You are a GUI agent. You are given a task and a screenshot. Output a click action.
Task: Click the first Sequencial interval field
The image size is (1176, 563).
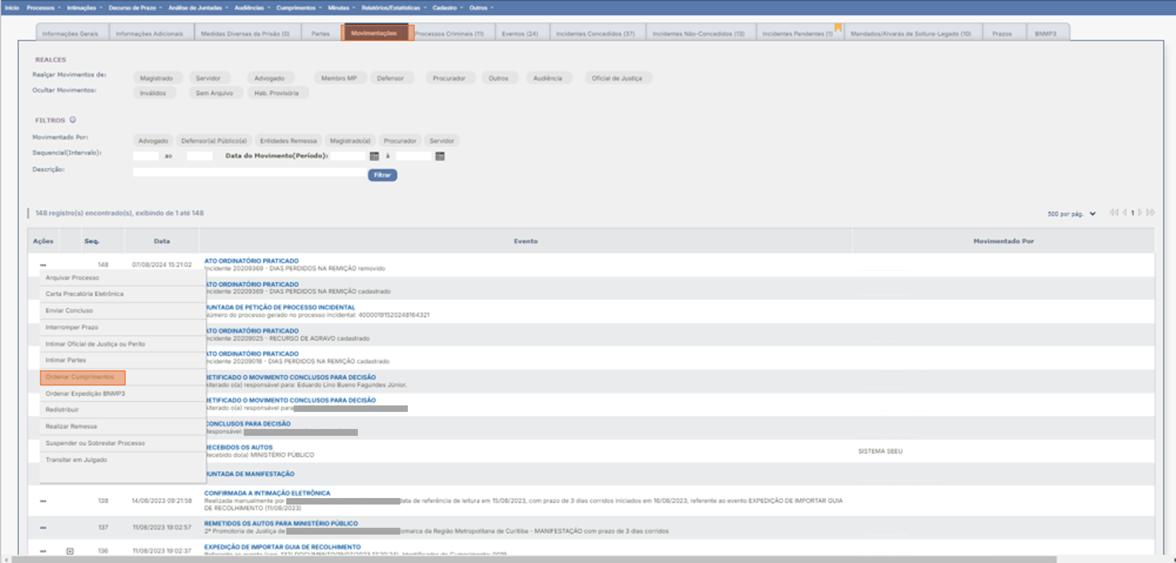click(x=146, y=156)
